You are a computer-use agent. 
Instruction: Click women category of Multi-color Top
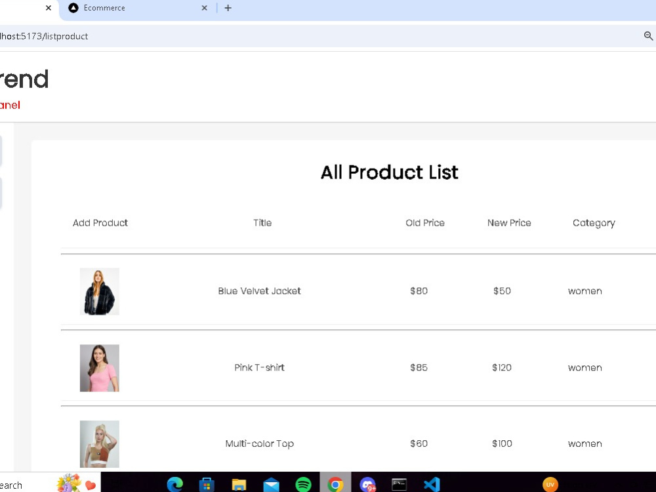pos(585,444)
